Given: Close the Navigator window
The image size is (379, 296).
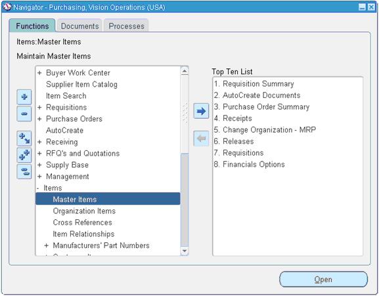Looking at the screenshot, I should tap(371, 7).
